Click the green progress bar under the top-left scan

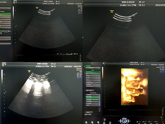(70, 55)
